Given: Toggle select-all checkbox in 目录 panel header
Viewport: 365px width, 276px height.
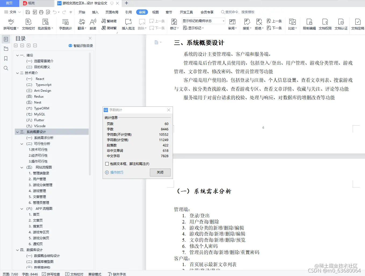Looking at the screenshot, I should click(x=16, y=45).
